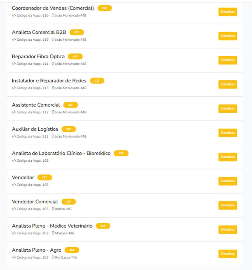
Task: Click the code icon beside vaga 109
Action: [14, 160]
